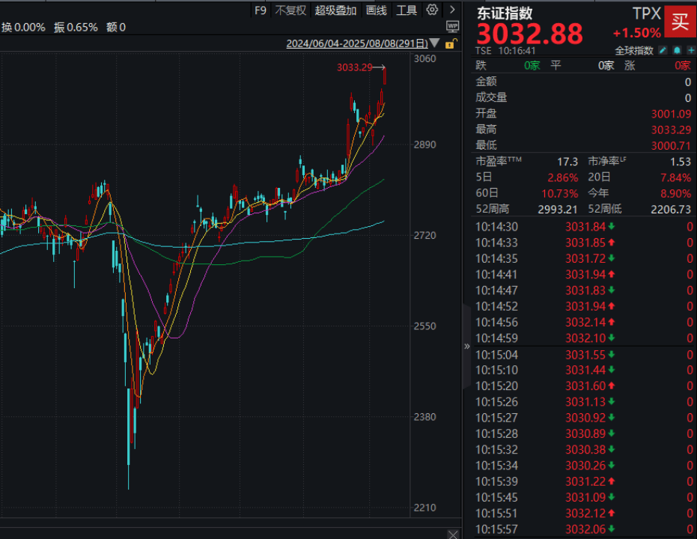Click the 3033.29 high price marker
Image resolution: width=697 pixels, height=539 pixels.
(354, 67)
